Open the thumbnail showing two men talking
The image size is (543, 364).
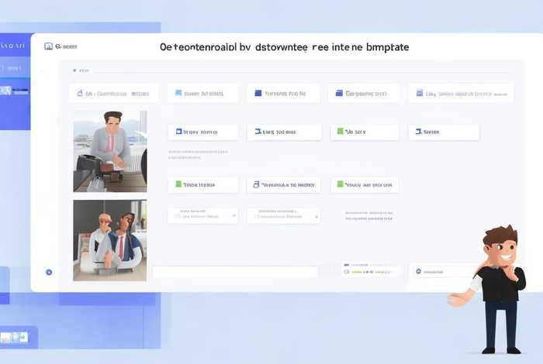109,240
